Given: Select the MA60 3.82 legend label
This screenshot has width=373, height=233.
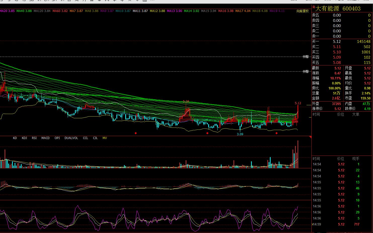Looking at the screenshot, I should 60,11.
